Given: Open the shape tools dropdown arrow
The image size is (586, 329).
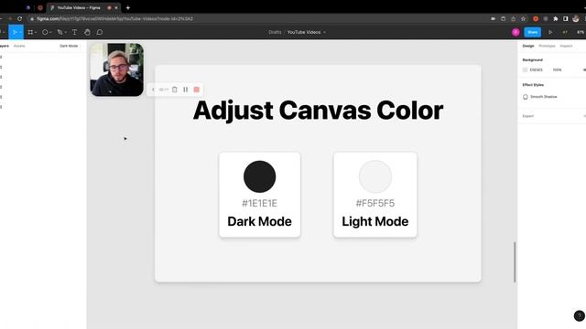Looking at the screenshot, I should (x=50, y=33).
